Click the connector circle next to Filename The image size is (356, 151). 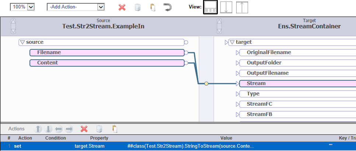pyautogui.click(x=186, y=53)
